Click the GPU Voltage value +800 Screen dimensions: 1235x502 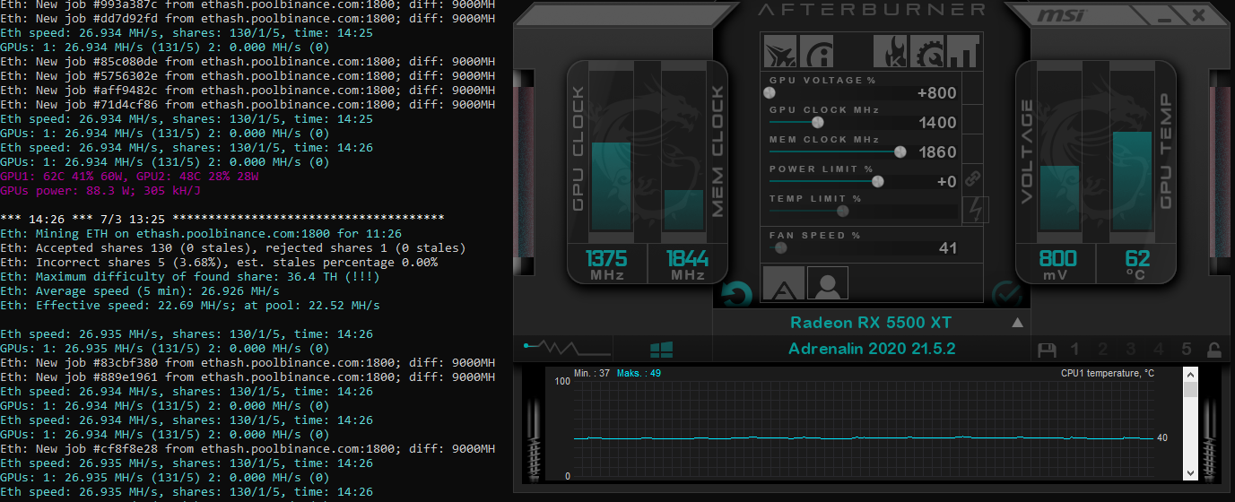click(x=937, y=92)
